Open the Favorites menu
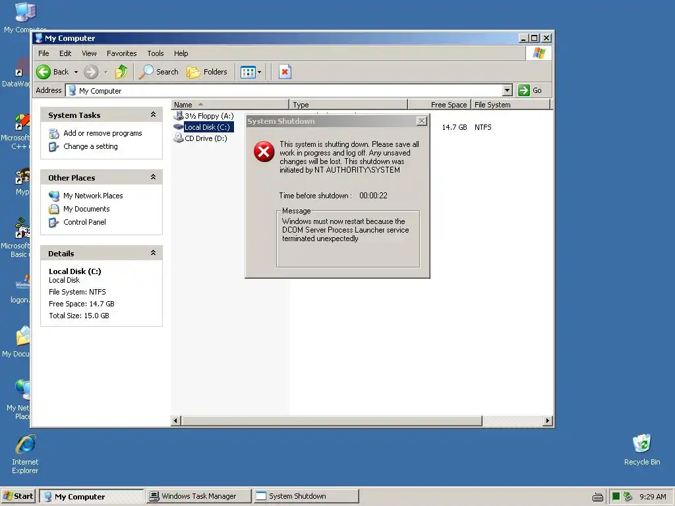The width and height of the screenshot is (675, 506). [122, 53]
